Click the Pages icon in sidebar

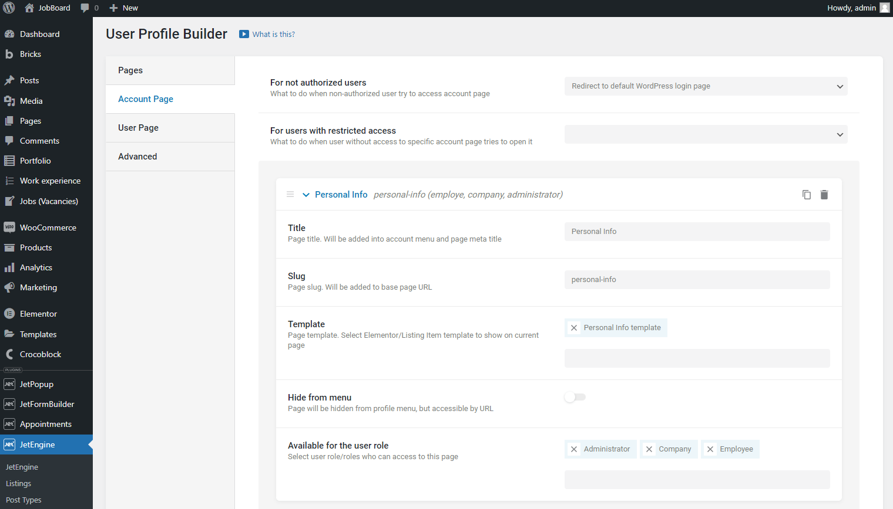coord(9,121)
